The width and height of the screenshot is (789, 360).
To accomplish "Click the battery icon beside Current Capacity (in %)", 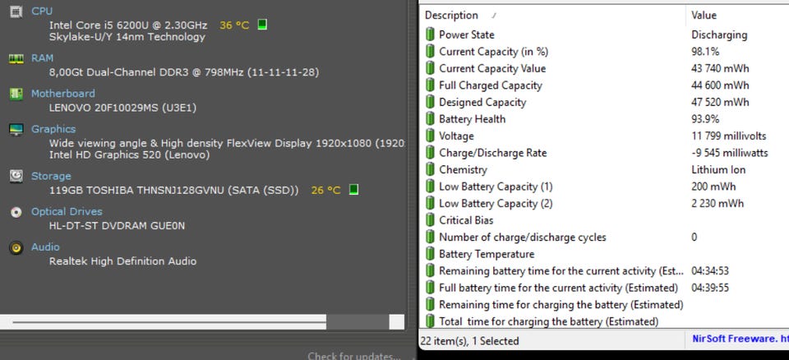I will (x=430, y=51).
